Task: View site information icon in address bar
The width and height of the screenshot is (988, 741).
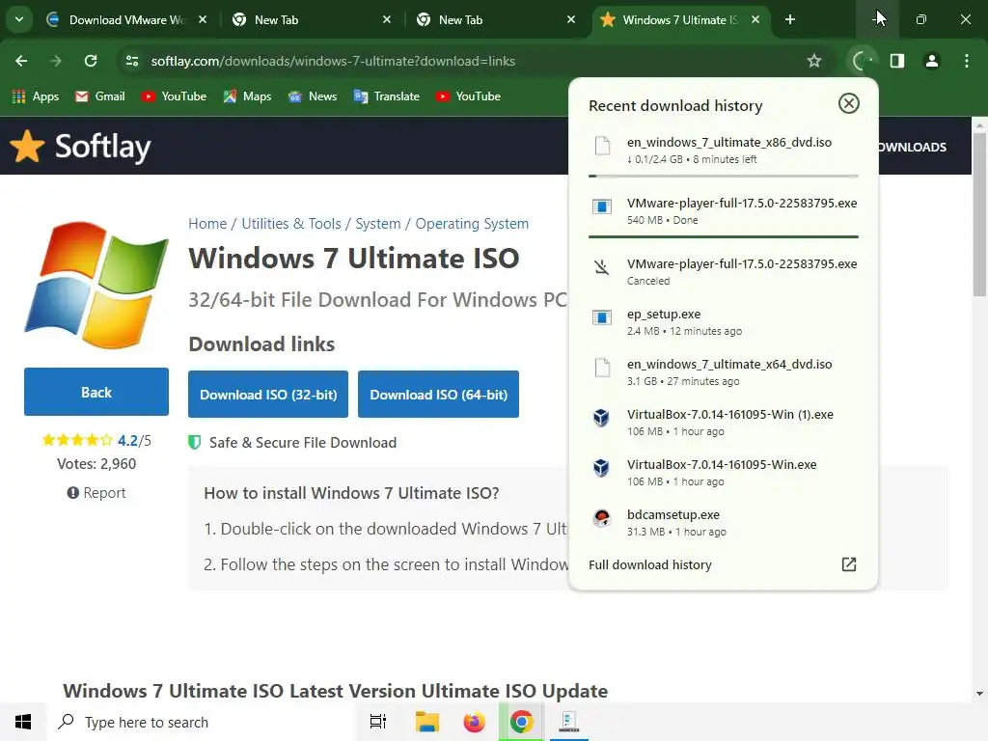Action: (132, 61)
